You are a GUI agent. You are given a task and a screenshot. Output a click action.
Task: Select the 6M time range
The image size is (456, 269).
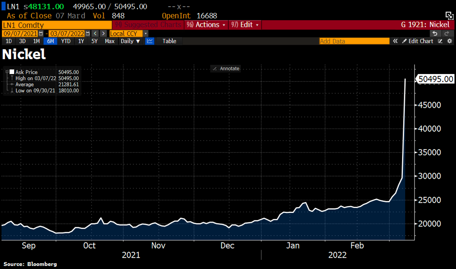point(50,41)
